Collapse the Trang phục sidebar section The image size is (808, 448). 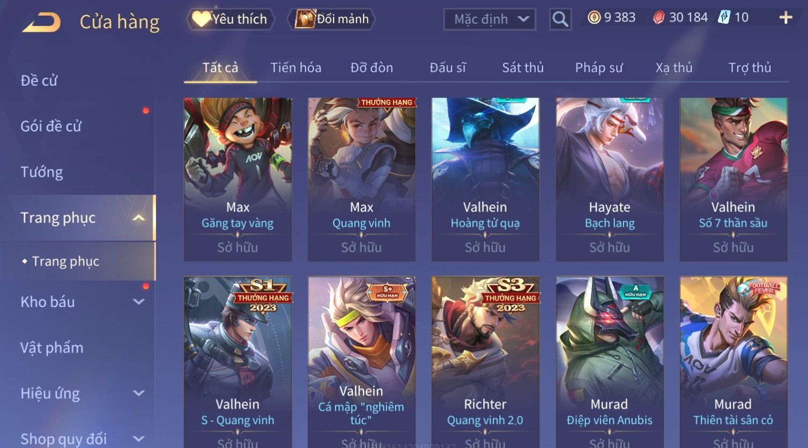click(x=138, y=218)
